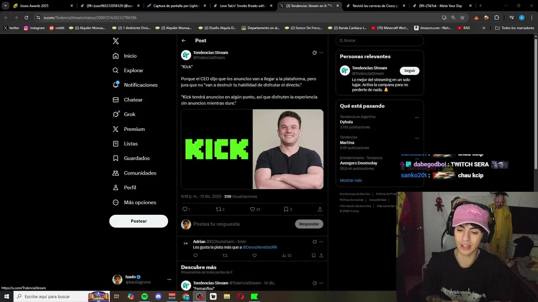Repost the main post
This screenshot has height=302, width=538.
click(x=219, y=209)
